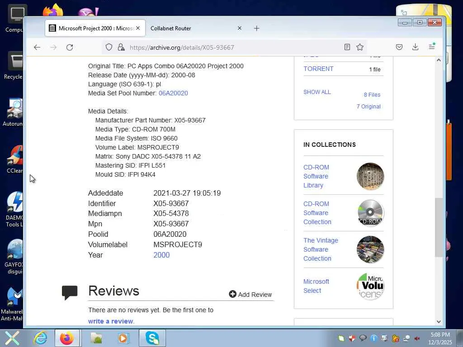The height and width of the screenshot is (347, 463).
Task: Close the Collabnet Router tab
Action: (x=240, y=28)
